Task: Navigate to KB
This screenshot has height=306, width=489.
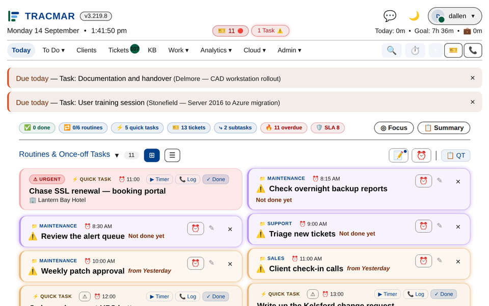Action: pyautogui.click(x=152, y=50)
